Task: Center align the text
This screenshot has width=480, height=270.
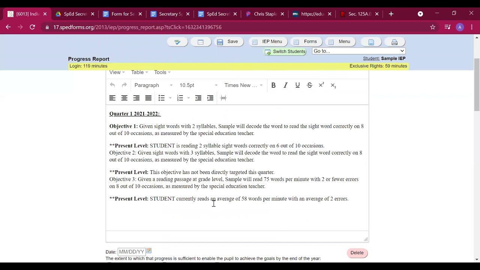Action: [124, 98]
